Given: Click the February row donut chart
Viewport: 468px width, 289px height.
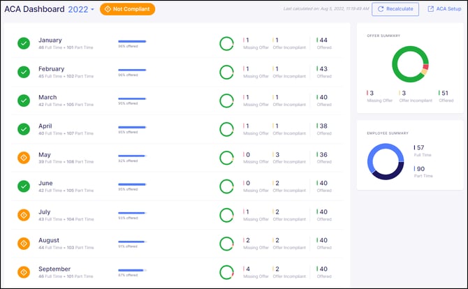Looking at the screenshot, I should [x=226, y=72].
